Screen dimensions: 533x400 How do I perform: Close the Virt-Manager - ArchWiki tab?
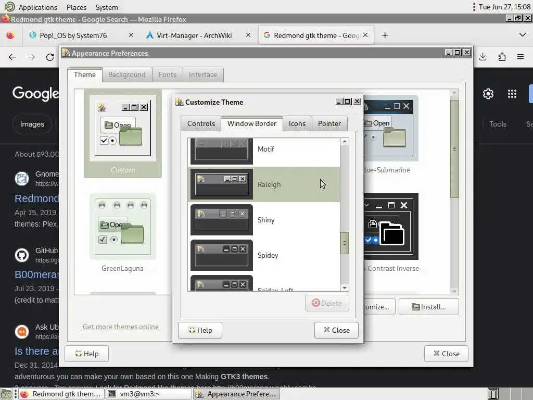coord(248,35)
